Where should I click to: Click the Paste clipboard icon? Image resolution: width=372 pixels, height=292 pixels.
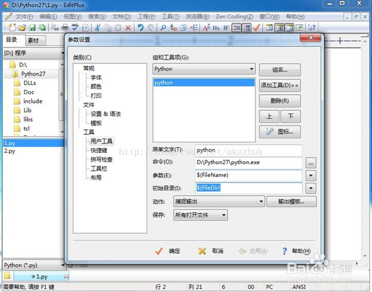pos(118,28)
